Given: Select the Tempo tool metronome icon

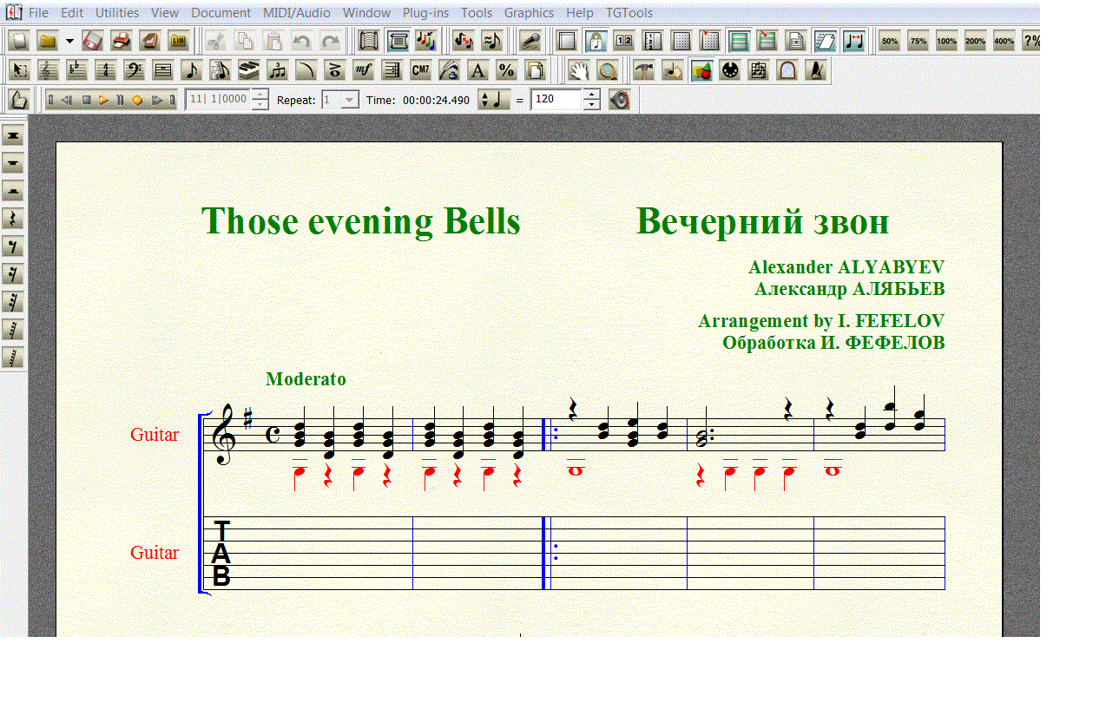Looking at the screenshot, I should click(x=816, y=71).
